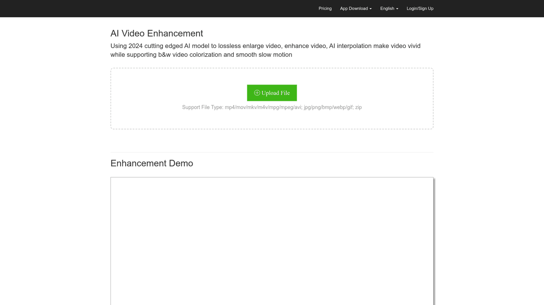
Task: Open the English language selector
Action: 387,8
